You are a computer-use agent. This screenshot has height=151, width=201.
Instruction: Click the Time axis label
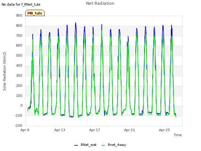tap(178, 135)
